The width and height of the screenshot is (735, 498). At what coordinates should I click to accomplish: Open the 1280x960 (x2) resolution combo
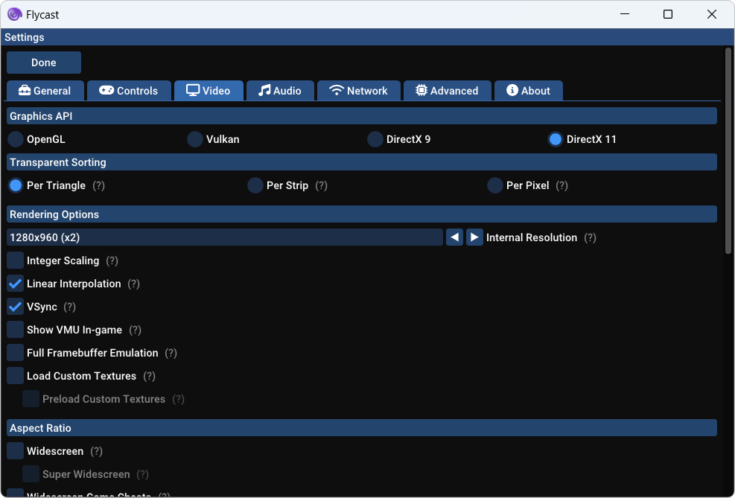tap(225, 237)
